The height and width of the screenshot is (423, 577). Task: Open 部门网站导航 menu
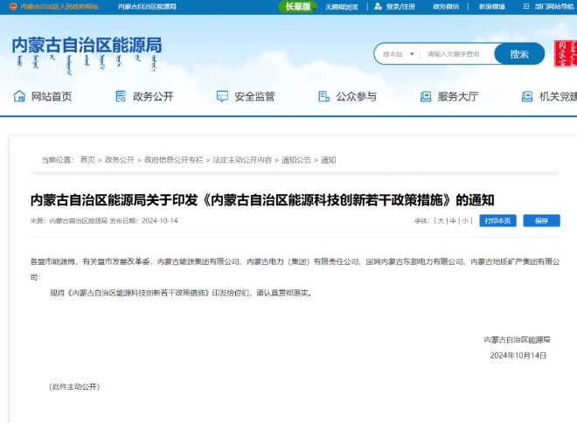554,7
